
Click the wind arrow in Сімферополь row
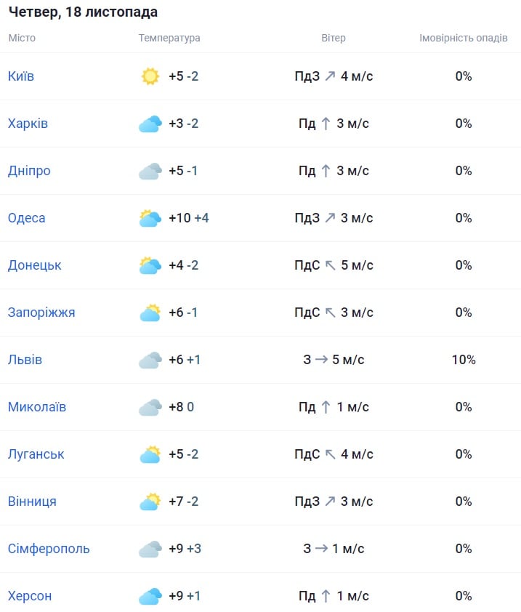pyautogui.click(x=321, y=549)
